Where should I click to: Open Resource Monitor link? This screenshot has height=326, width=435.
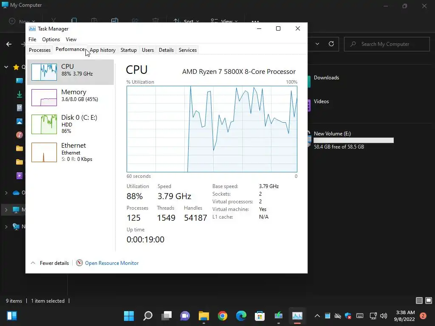112,263
